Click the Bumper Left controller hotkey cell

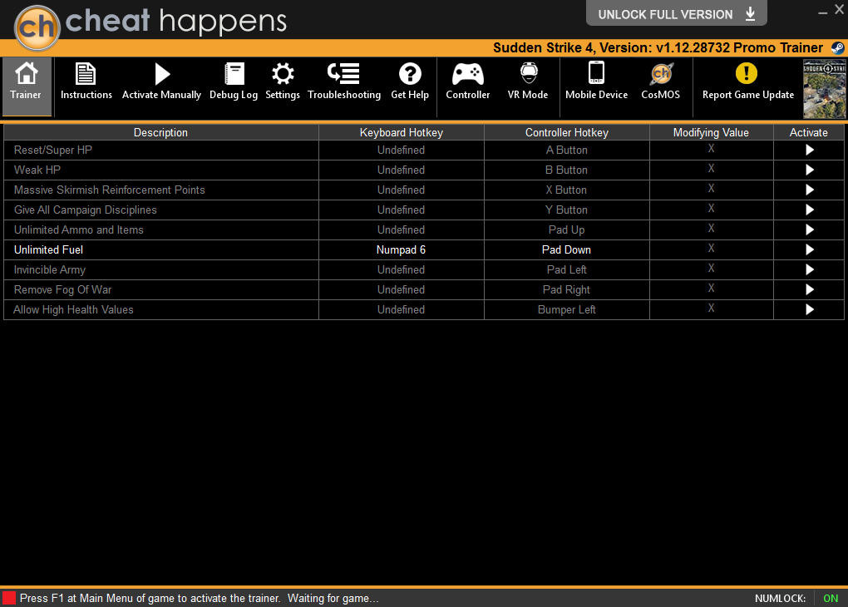[567, 310]
